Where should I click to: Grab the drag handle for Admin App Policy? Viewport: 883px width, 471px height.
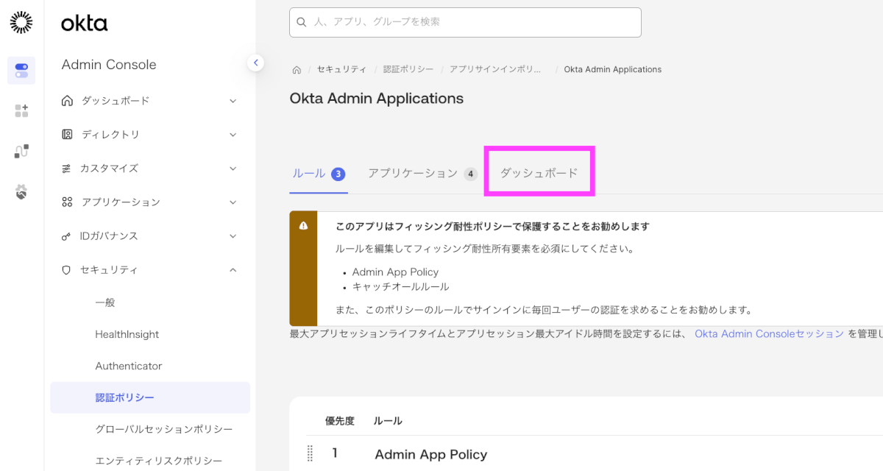tap(310, 454)
